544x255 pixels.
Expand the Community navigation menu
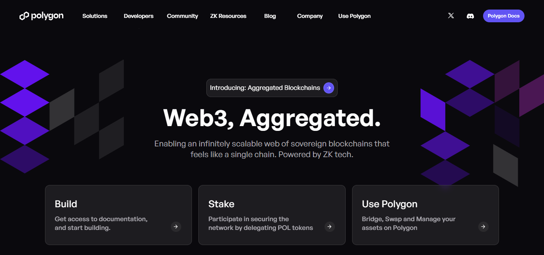point(182,16)
